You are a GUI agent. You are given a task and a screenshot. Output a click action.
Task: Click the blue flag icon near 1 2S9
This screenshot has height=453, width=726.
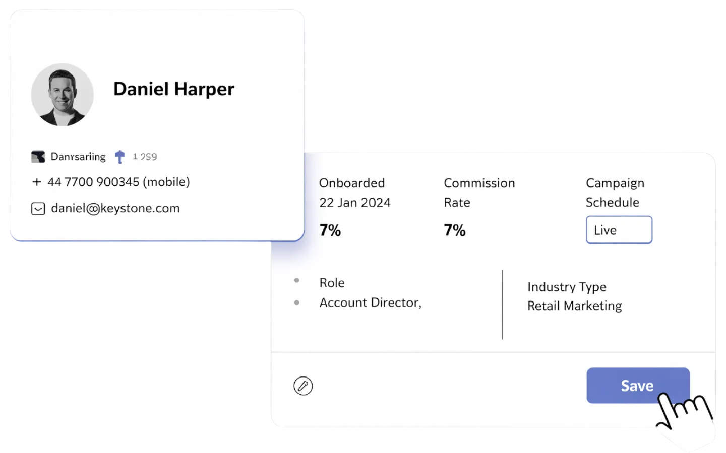119,156
